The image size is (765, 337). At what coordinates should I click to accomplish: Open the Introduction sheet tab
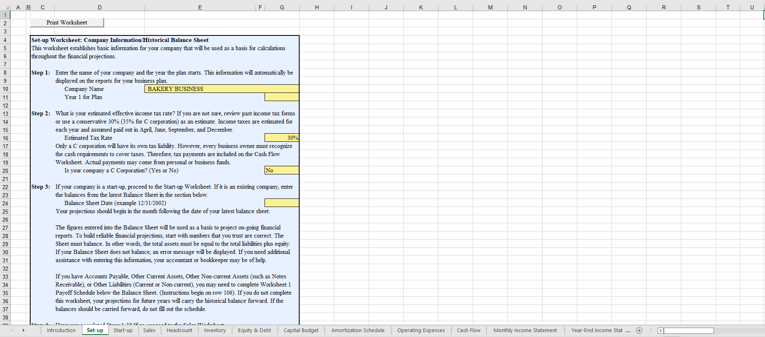tap(61, 330)
